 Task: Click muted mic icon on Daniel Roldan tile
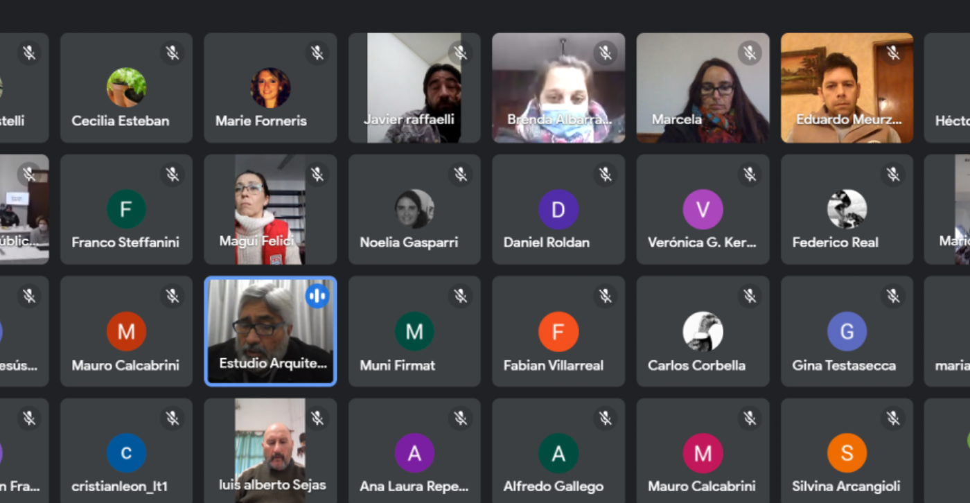click(605, 175)
